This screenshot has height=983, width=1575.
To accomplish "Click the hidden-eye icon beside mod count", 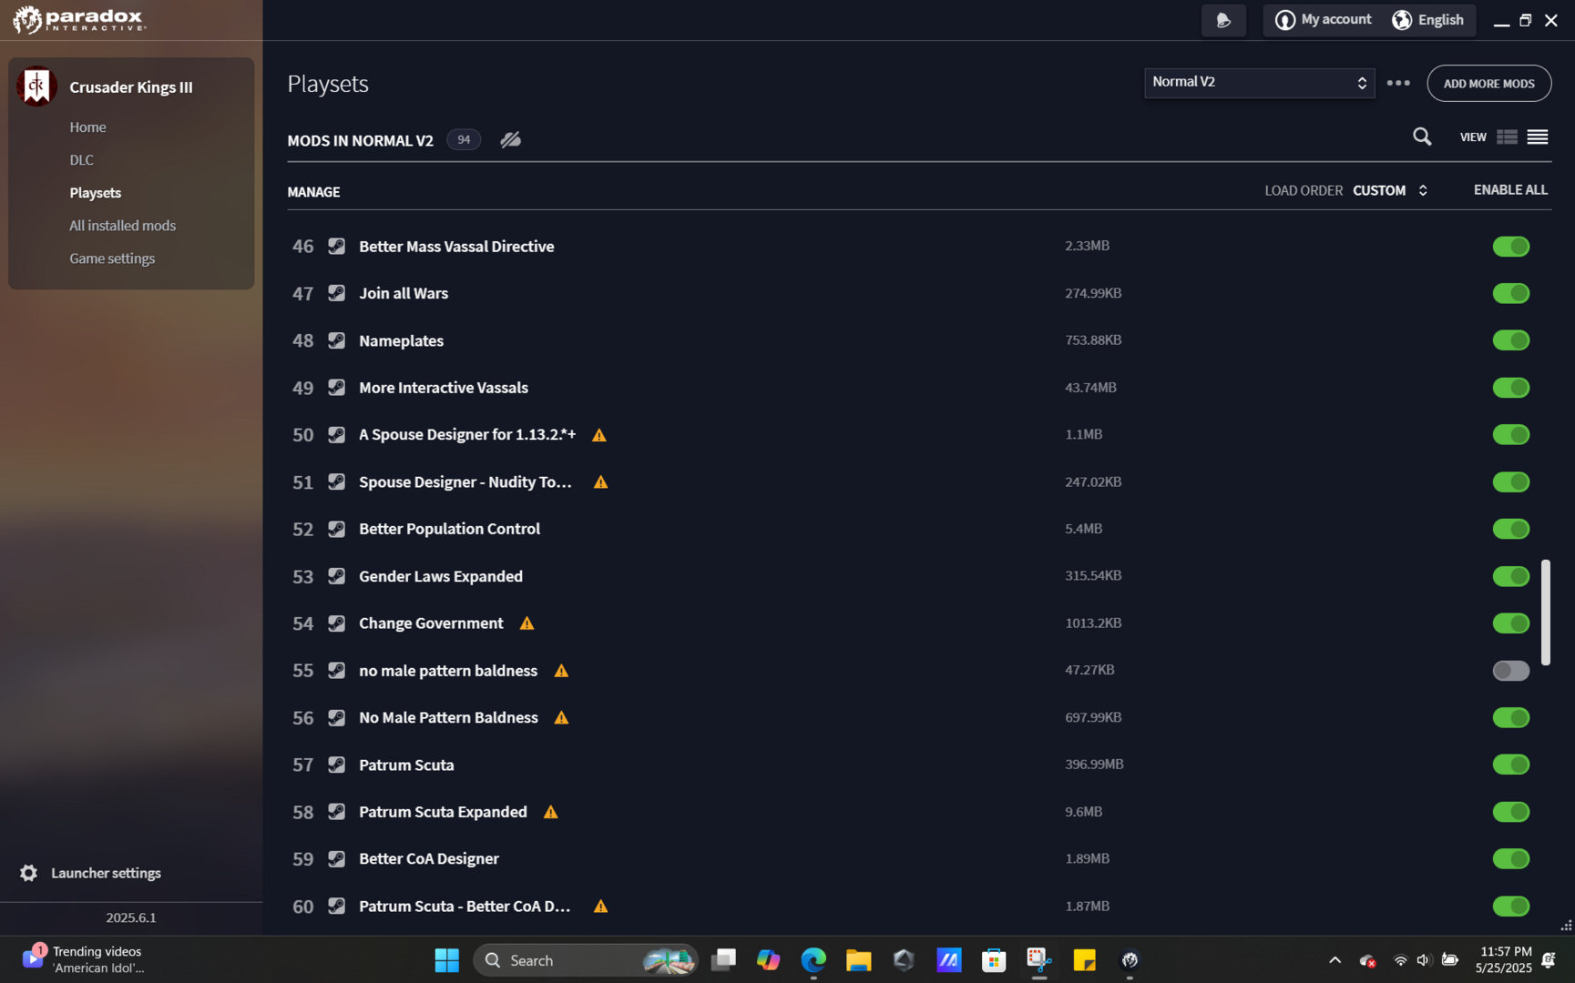I will click(x=510, y=140).
